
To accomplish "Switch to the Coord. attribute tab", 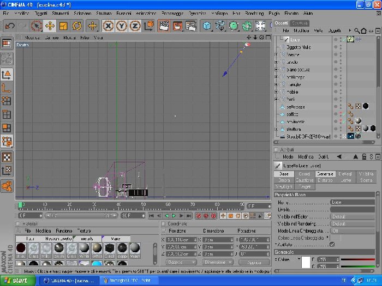I will point(305,174).
